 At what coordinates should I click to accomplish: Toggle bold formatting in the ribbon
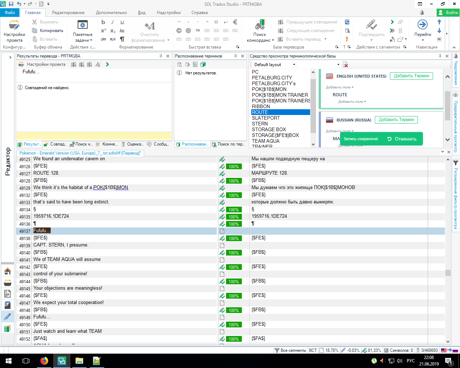103,22
